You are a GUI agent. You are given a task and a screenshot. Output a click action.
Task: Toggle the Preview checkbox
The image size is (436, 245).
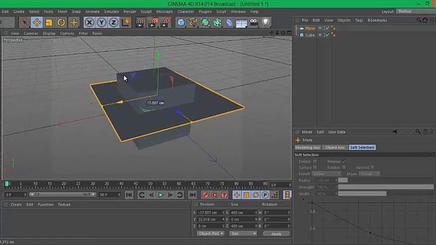[x=344, y=161]
